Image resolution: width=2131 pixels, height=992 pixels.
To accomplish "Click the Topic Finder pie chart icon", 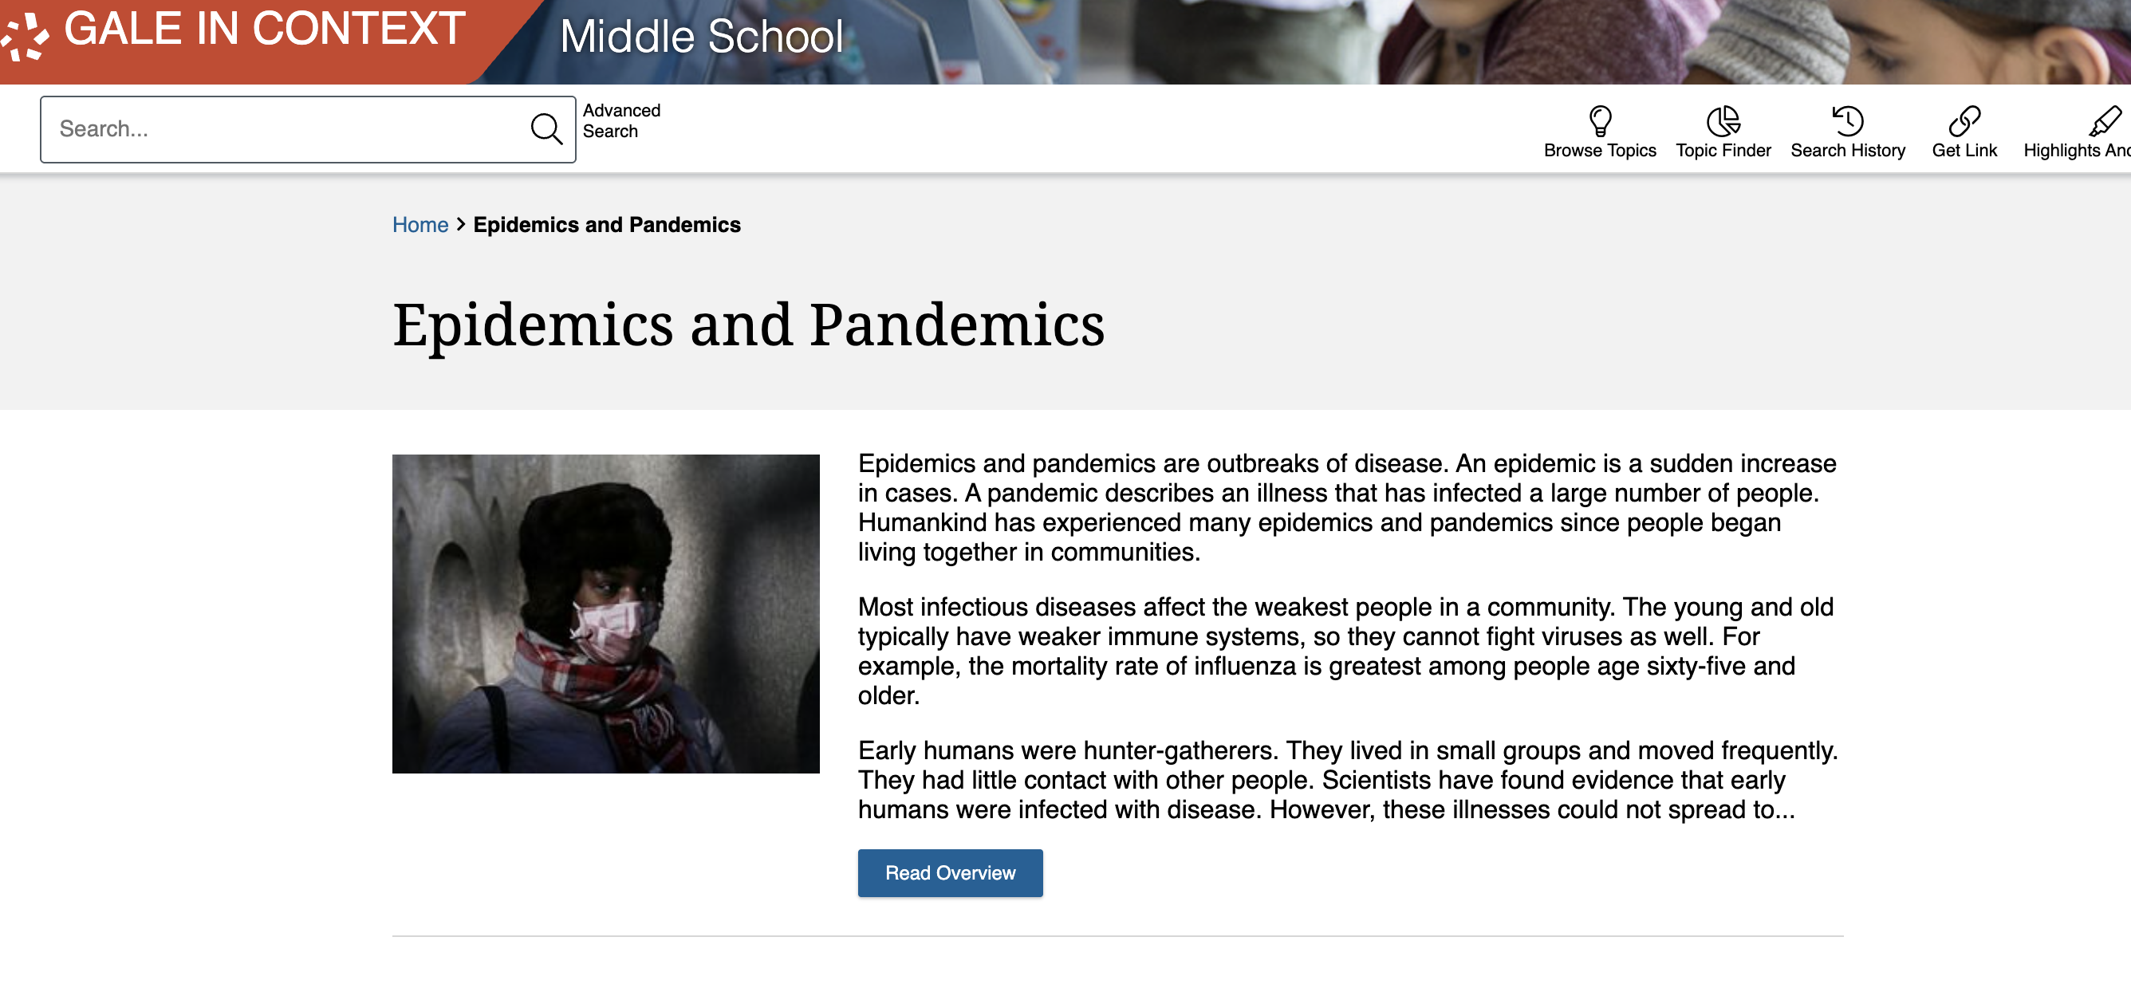I will (x=1723, y=120).
